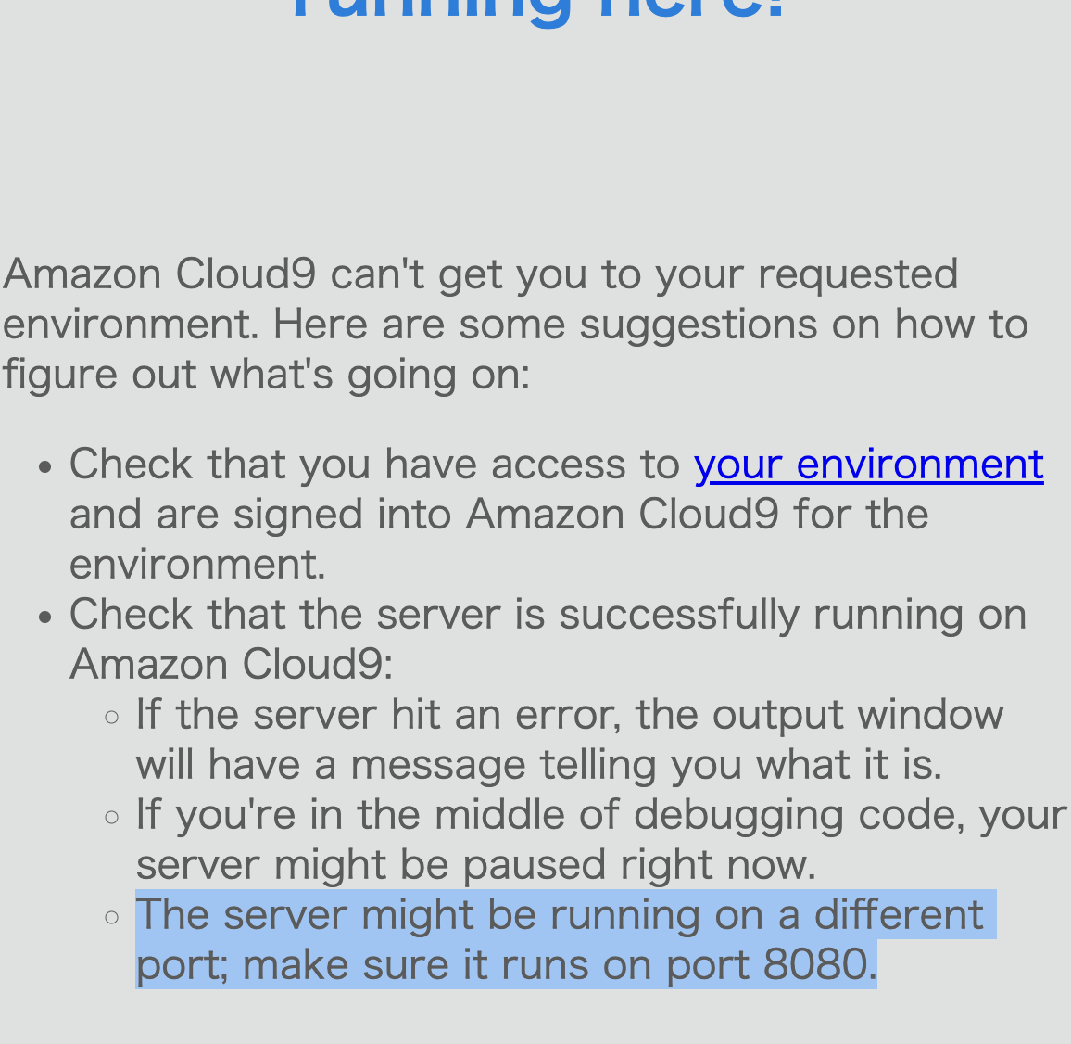Viewport: 1071px width, 1044px height.
Task: Open the 'your environment' link
Action: click(868, 465)
